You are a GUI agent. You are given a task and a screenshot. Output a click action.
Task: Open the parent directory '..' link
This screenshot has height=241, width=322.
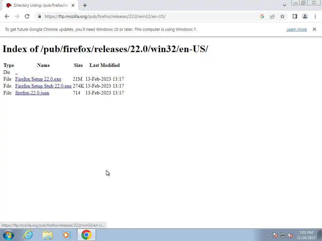(16, 72)
